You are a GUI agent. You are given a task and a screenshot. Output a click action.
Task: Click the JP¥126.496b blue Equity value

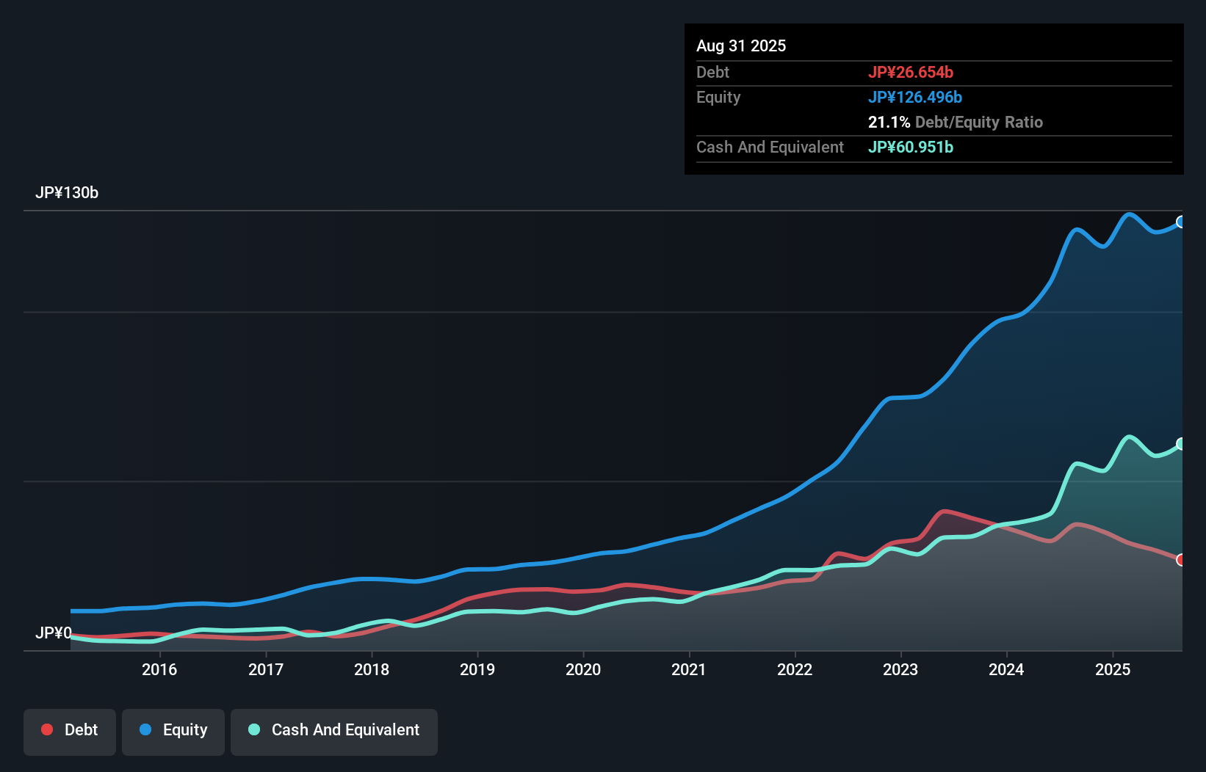click(916, 97)
